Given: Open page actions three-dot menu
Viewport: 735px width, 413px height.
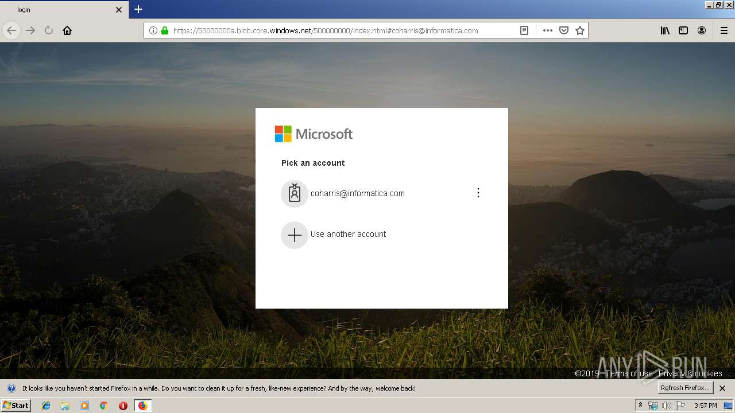Looking at the screenshot, I should pos(548,30).
